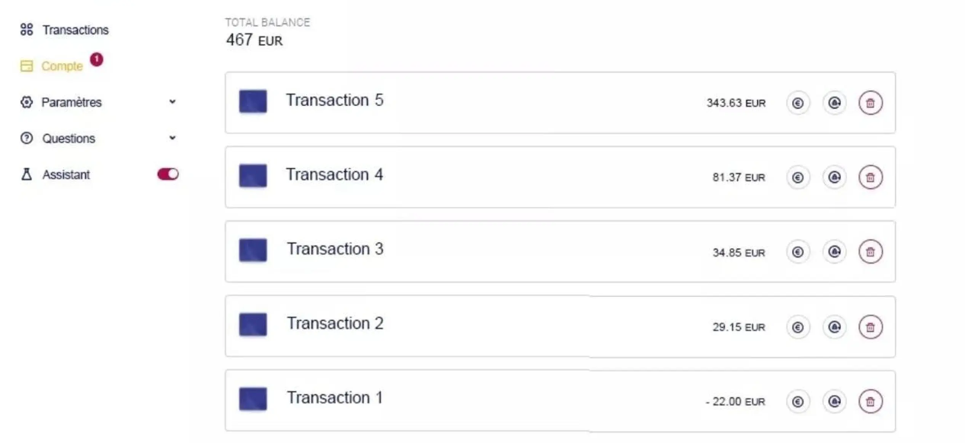Click the lock icon for Transaction 5
This screenshot has height=443, width=965.
(x=834, y=103)
